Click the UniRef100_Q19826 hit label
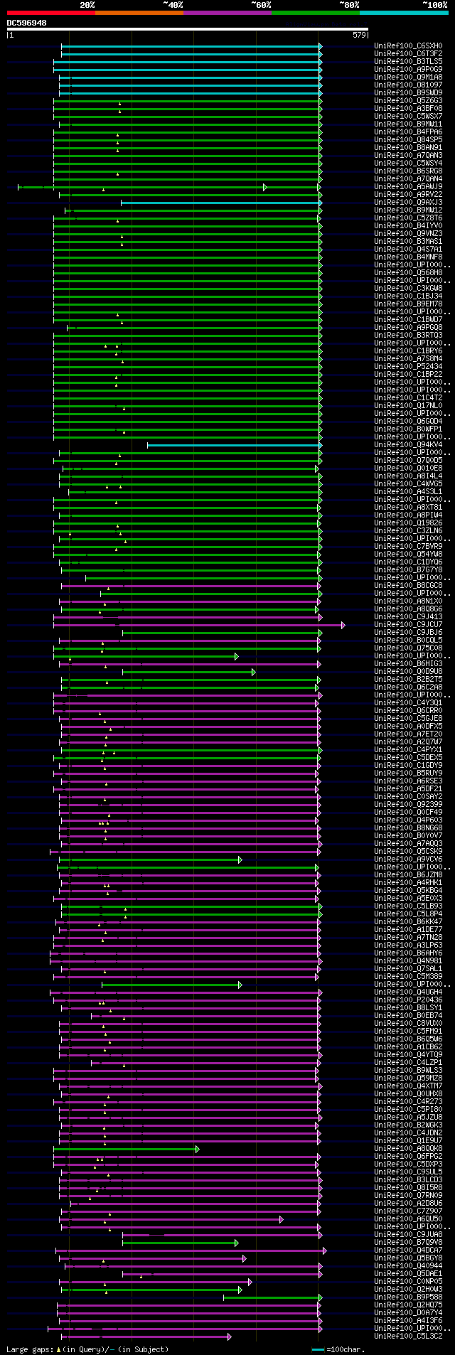 click(x=408, y=523)
